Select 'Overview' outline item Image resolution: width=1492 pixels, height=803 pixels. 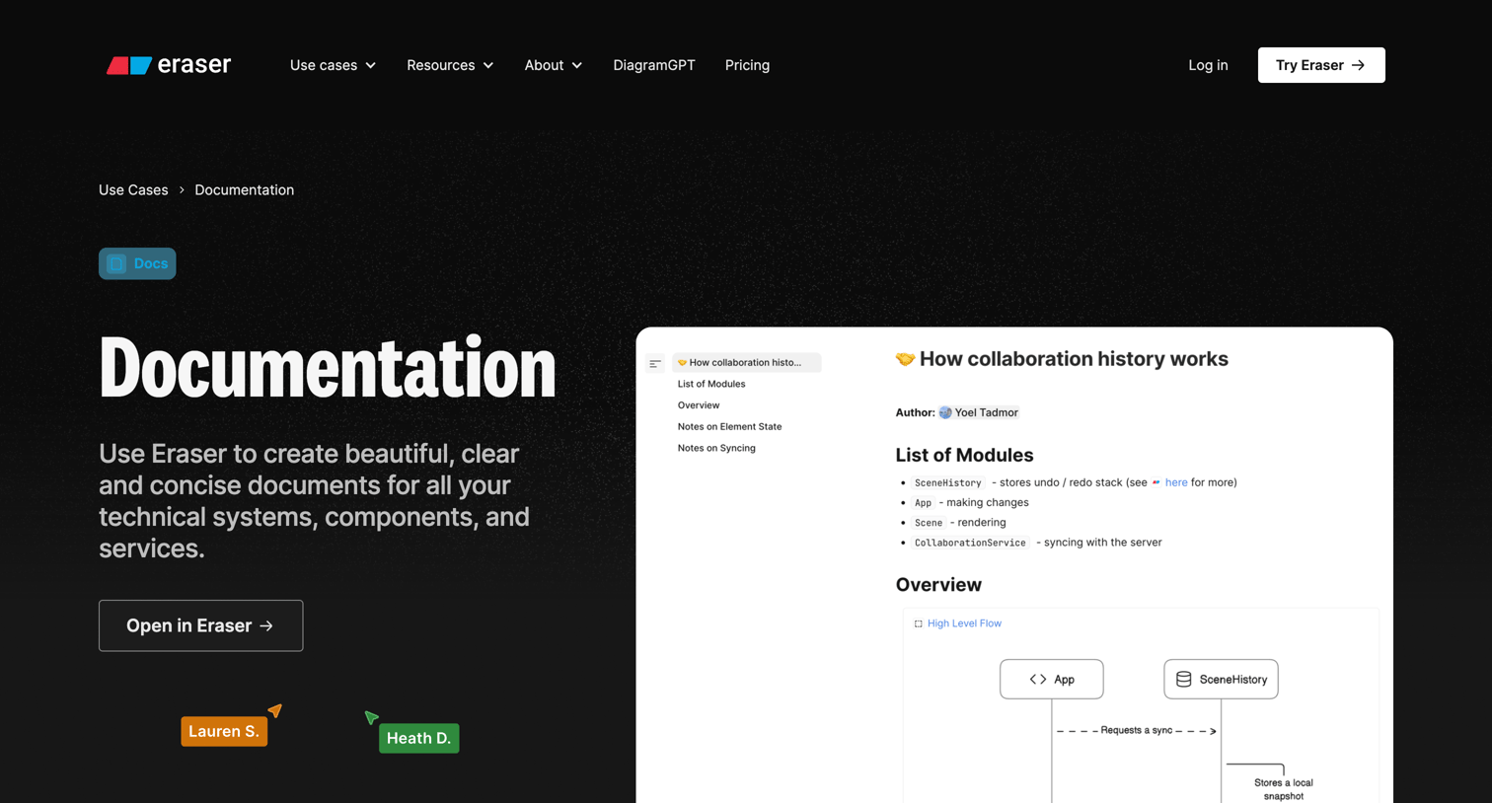699,405
